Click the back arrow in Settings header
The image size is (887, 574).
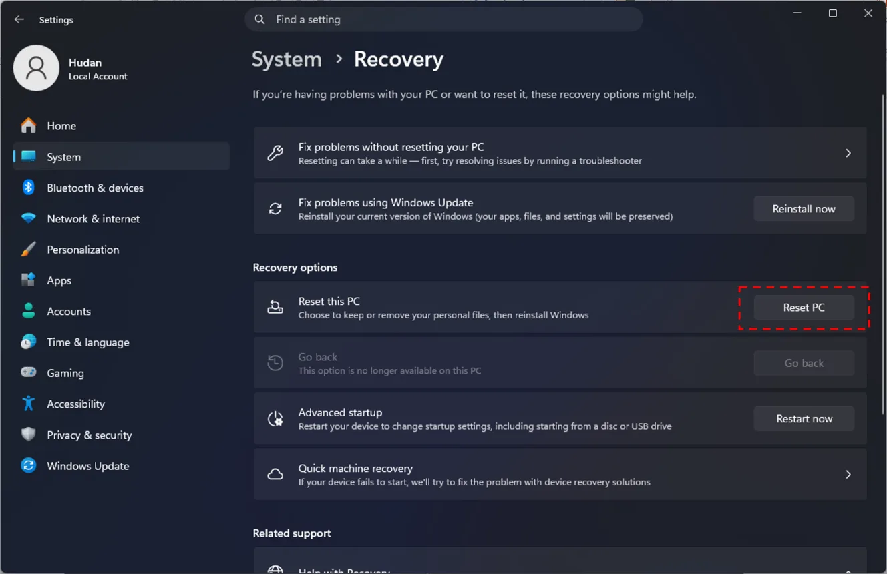[x=19, y=20]
